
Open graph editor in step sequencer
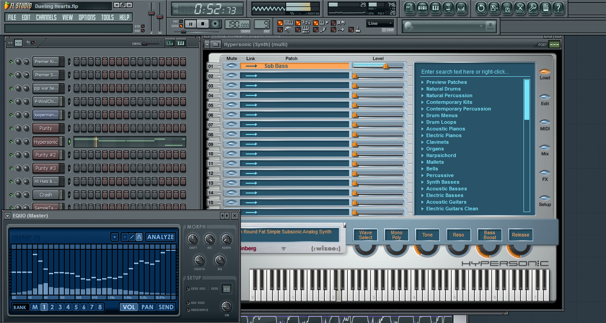pos(169,43)
